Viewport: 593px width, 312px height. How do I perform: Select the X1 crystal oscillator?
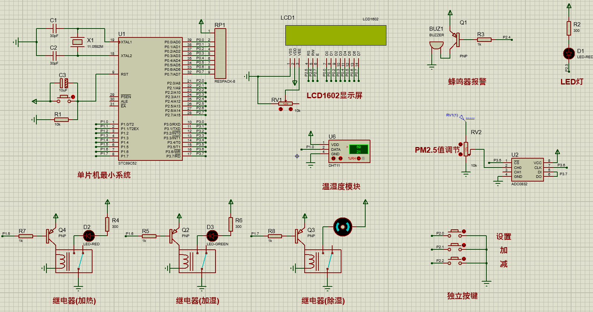[77, 42]
